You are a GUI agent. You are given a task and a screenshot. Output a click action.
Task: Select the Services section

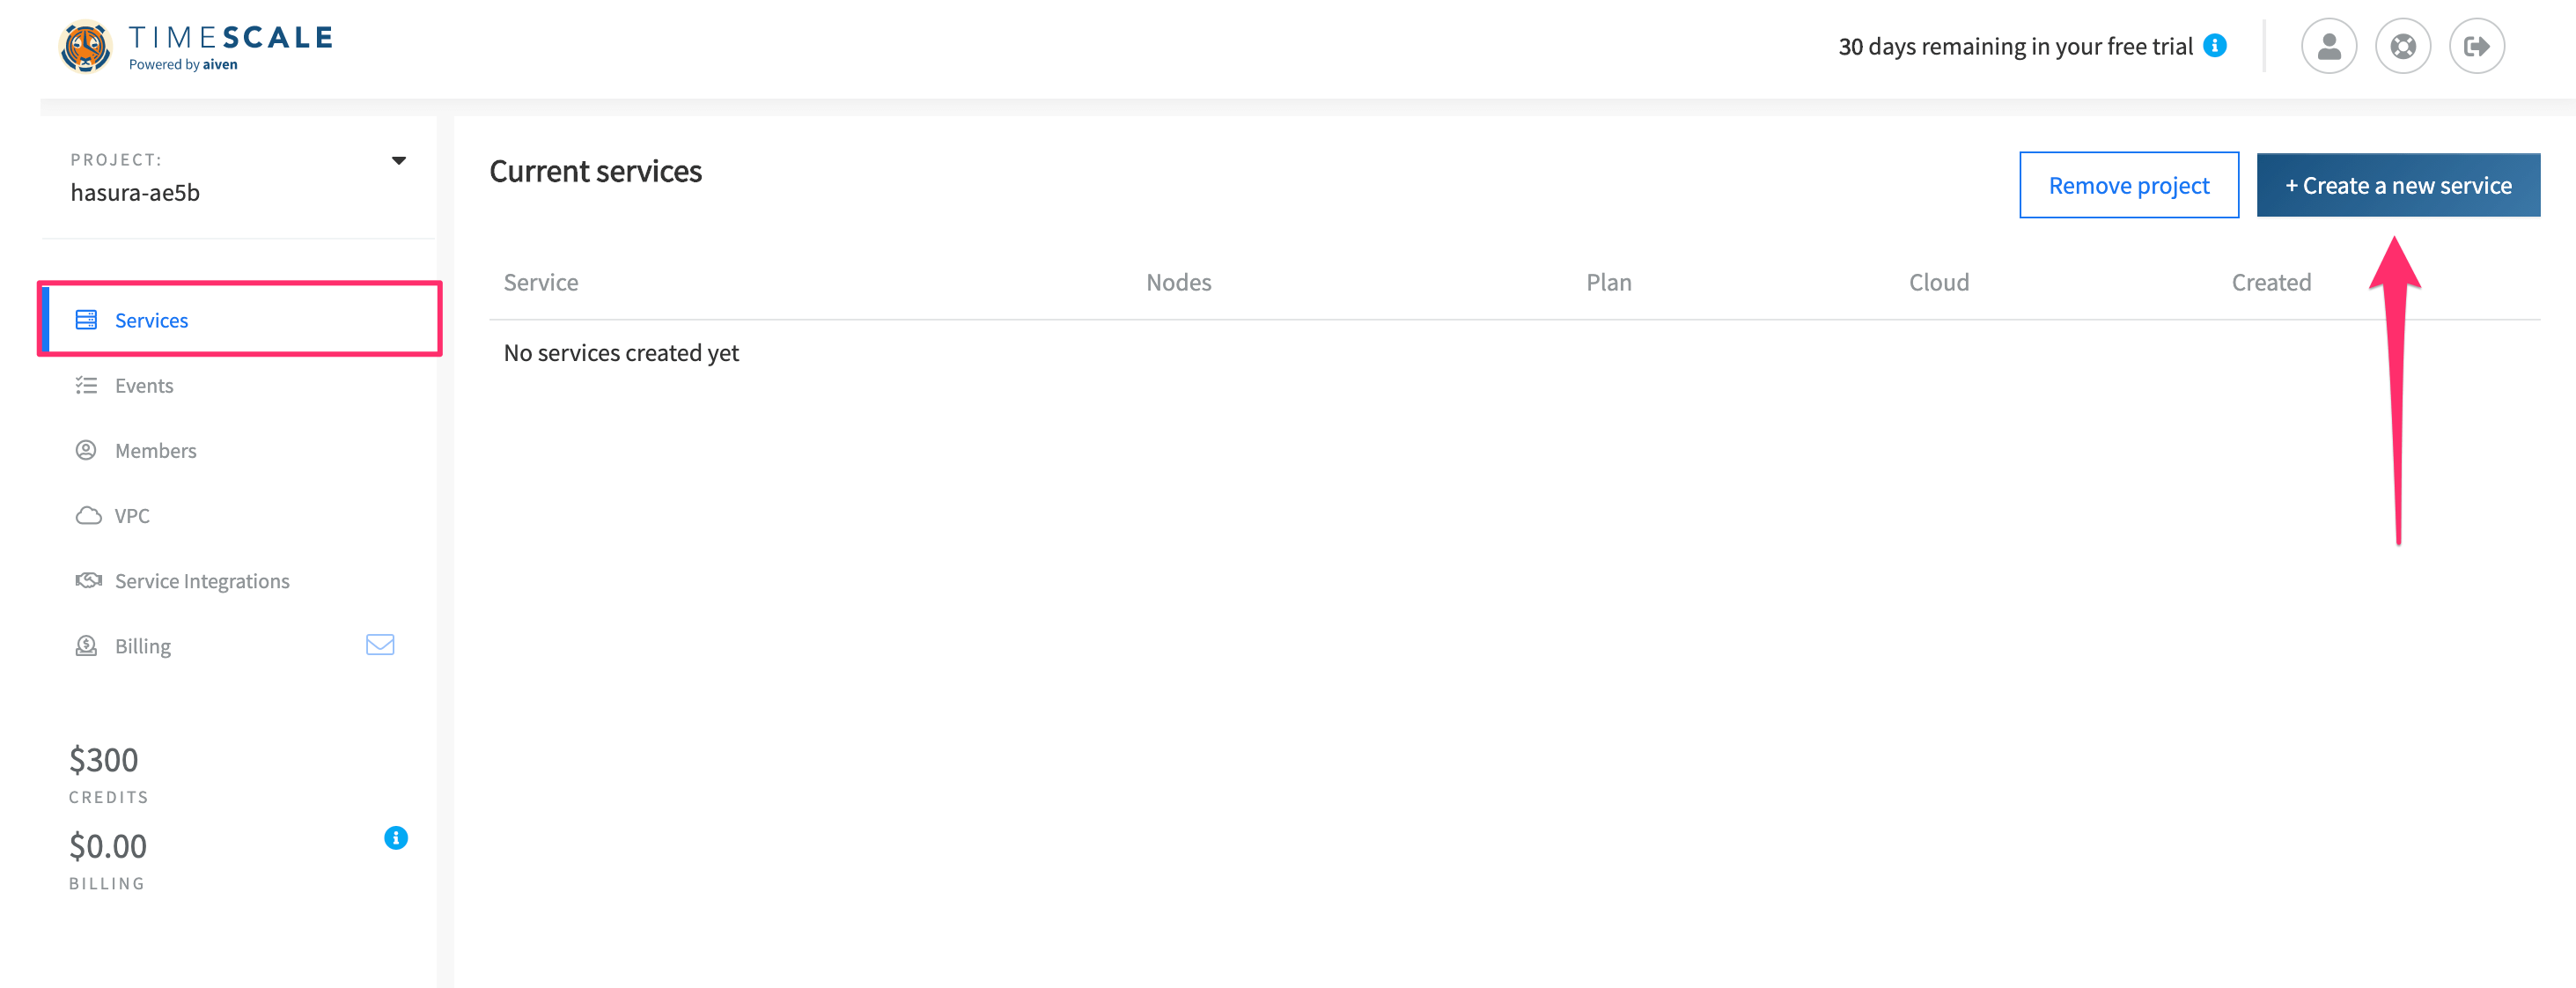coord(151,320)
